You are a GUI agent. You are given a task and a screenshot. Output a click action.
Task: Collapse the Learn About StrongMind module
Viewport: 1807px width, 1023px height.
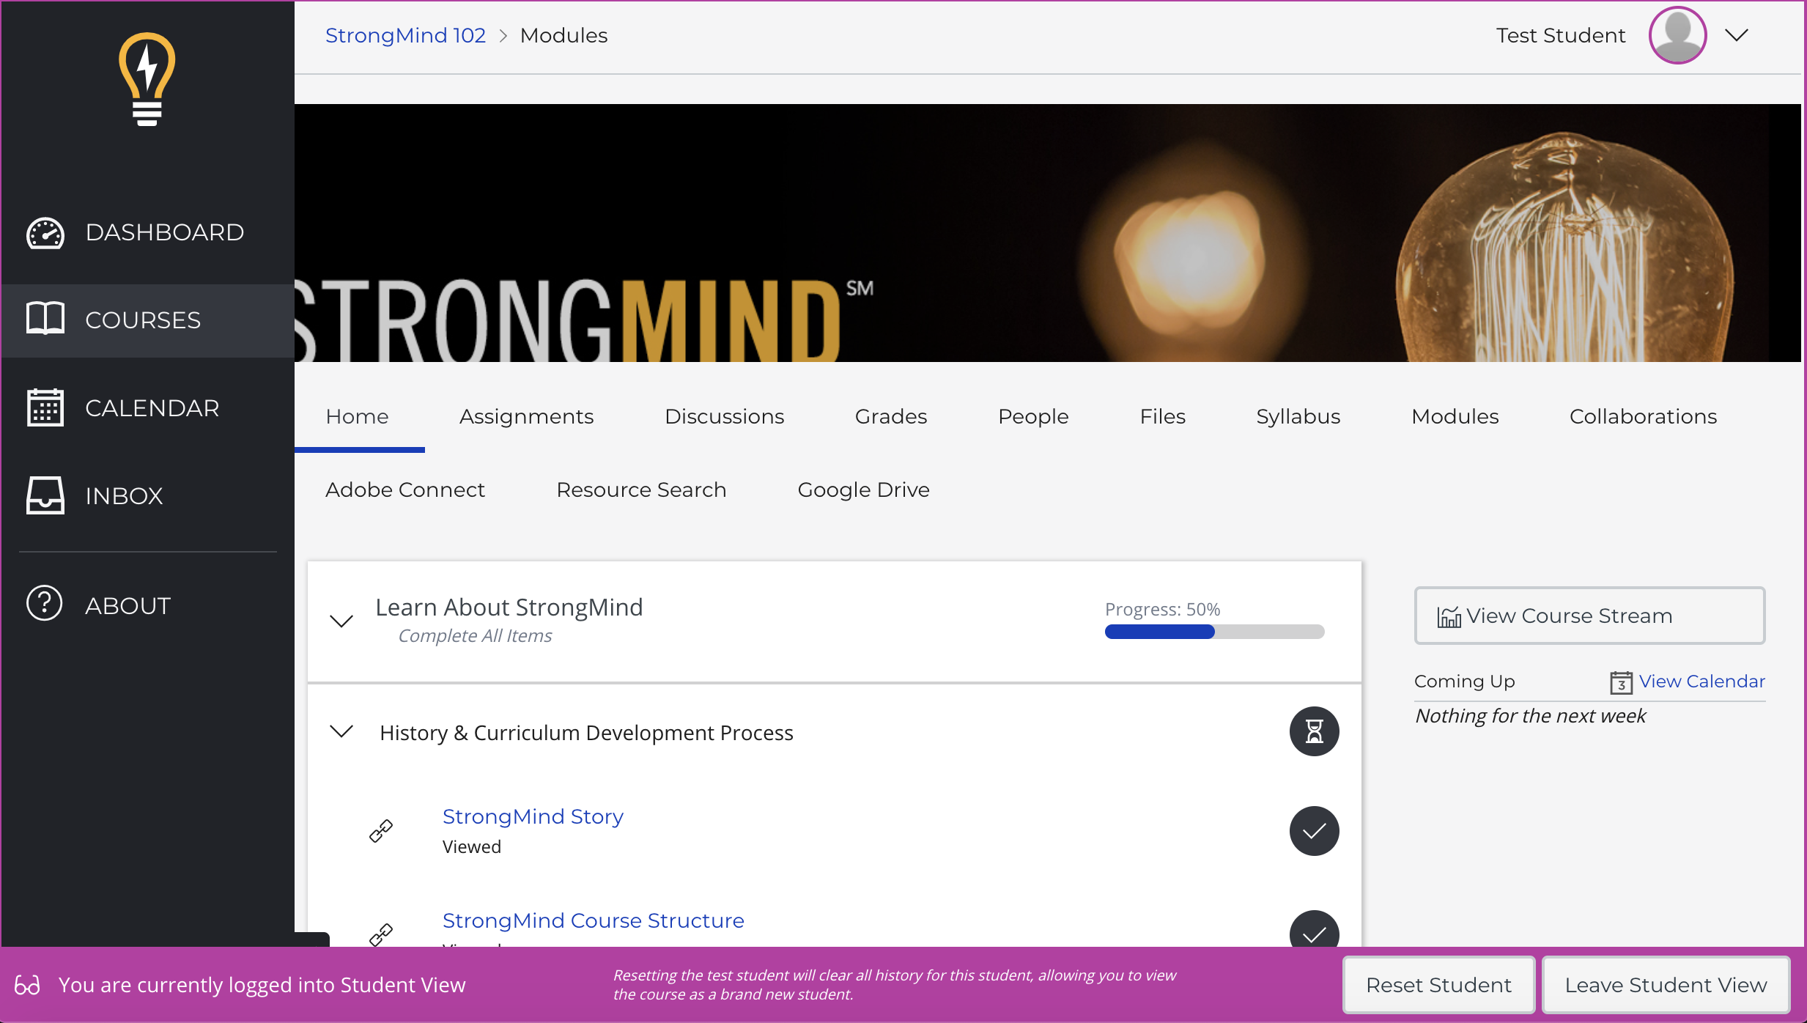click(341, 621)
